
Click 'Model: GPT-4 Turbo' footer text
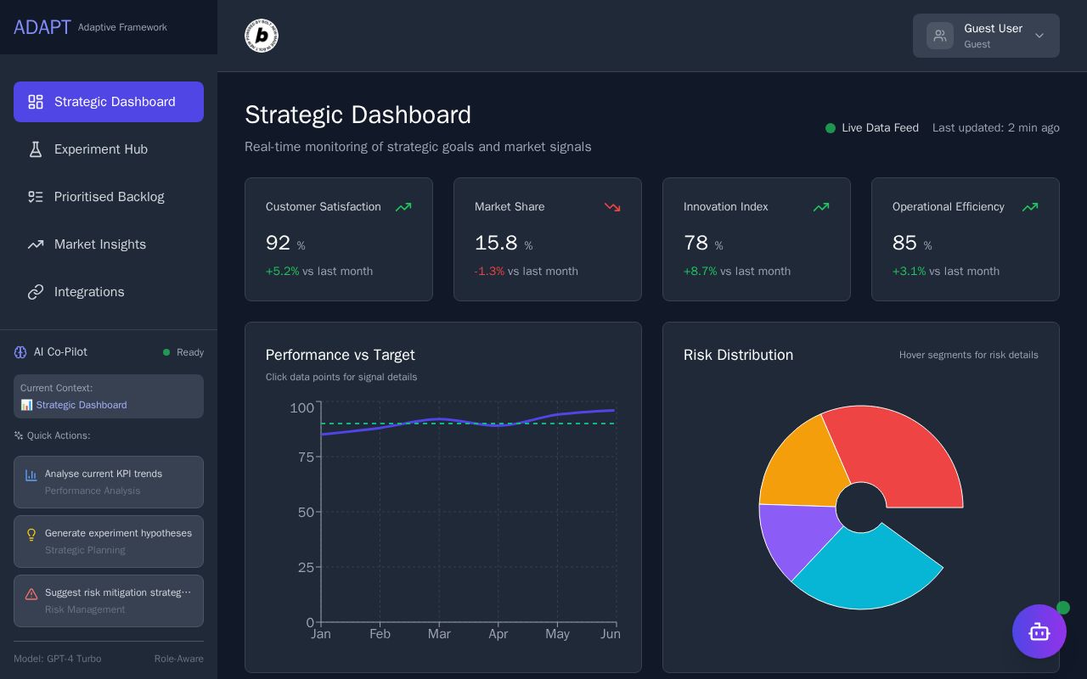coord(57,659)
